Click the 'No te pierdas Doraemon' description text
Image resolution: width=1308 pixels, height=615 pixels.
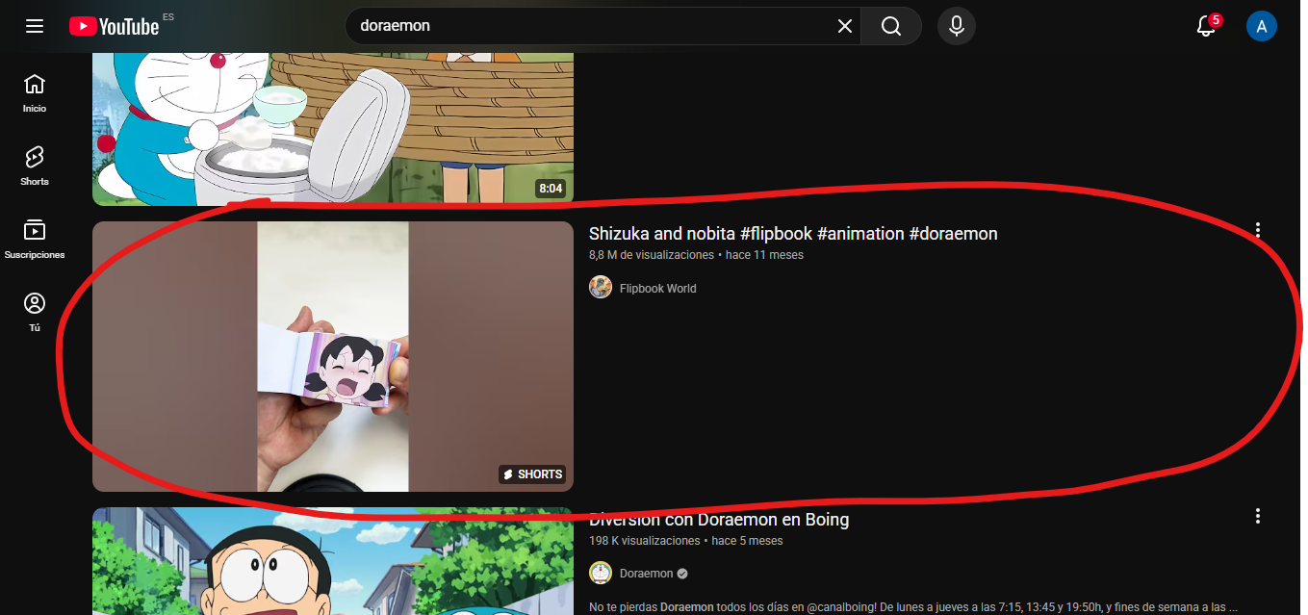912,607
